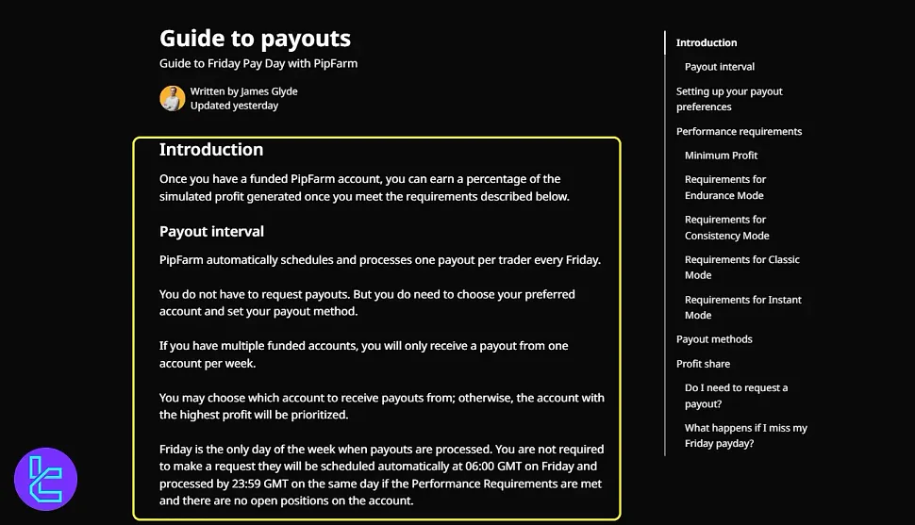Screen dimensions: 915x525
Task: Open Requirements for Instant Mode link
Action: point(742,307)
